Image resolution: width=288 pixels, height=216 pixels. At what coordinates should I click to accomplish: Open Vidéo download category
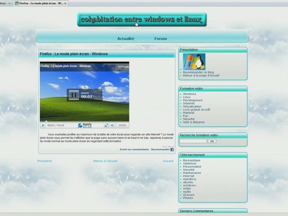tap(187, 188)
